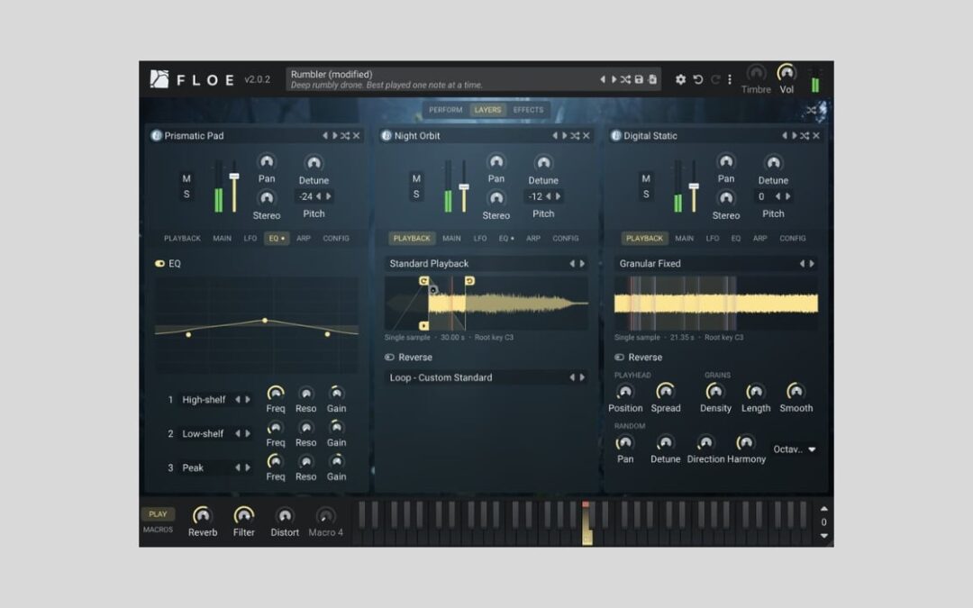Enable Reverse for Night Orbit

coord(390,358)
